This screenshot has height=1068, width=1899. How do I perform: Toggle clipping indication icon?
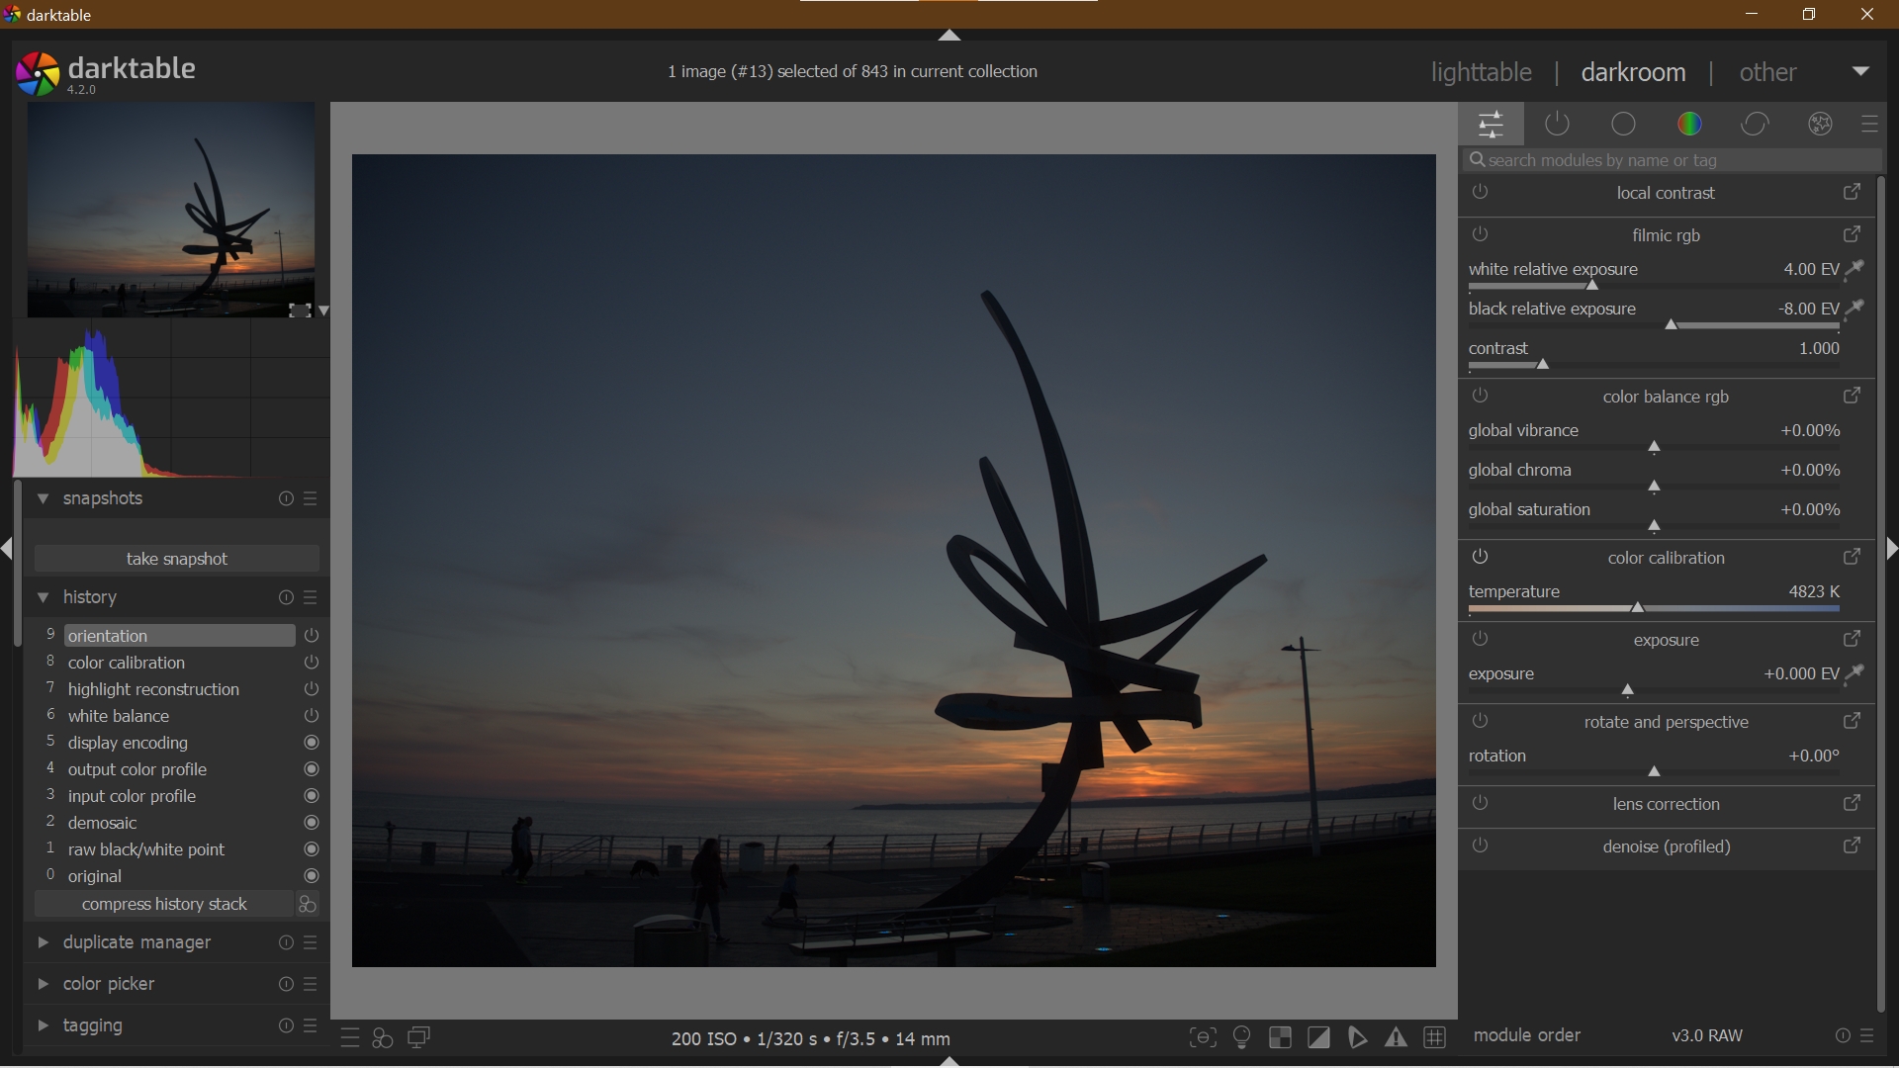(1318, 1037)
